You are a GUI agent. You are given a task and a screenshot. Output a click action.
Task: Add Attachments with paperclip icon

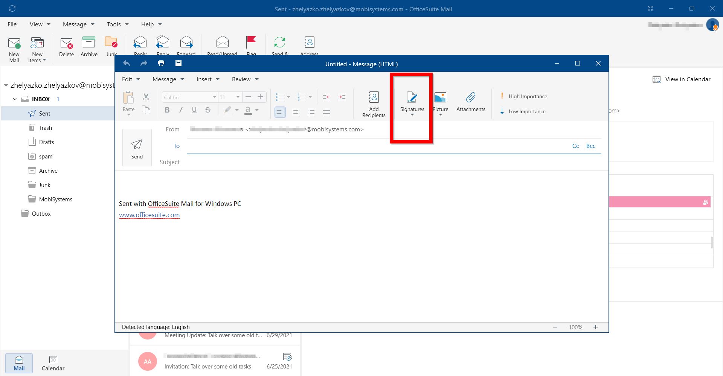(x=471, y=102)
